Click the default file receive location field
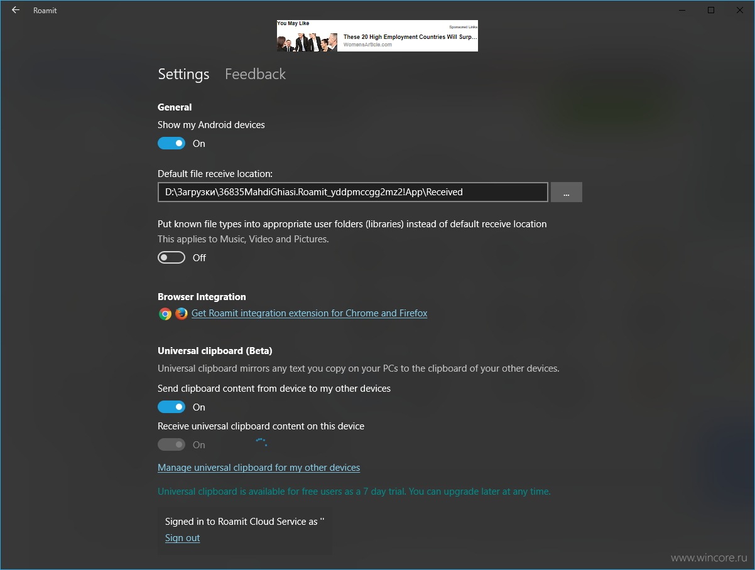Viewport: 755px width, 570px height. [x=352, y=192]
